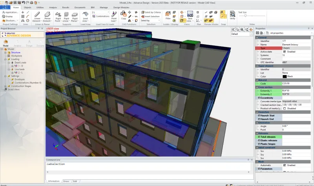The width and height of the screenshot is (314, 186).
Task: Click the Undo icon in quick access toolbar
Action: pos(23,3)
